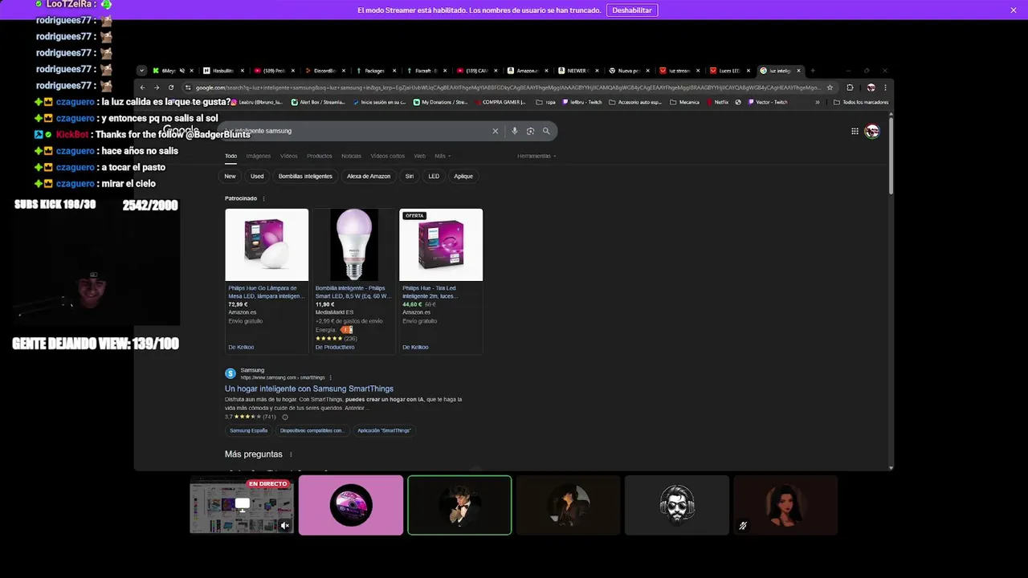The image size is (1028, 578).
Task: Go back in the browser
Action: pyautogui.click(x=143, y=88)
